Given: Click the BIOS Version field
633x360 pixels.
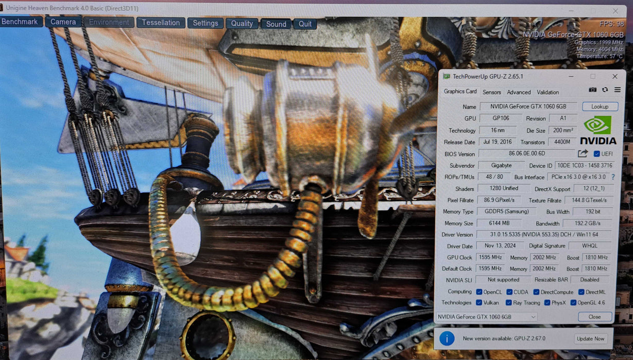Looking at the screenshot, I should click(527, 153).
